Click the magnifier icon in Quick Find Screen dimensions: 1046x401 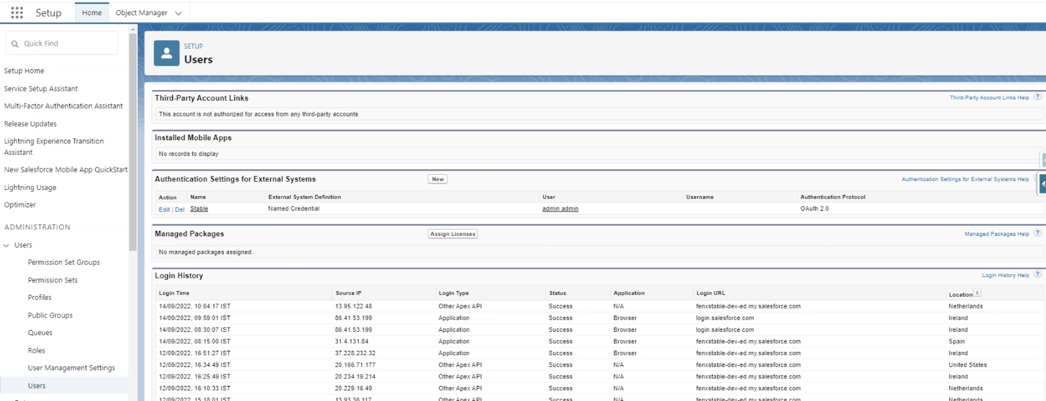tap(15, 44)
